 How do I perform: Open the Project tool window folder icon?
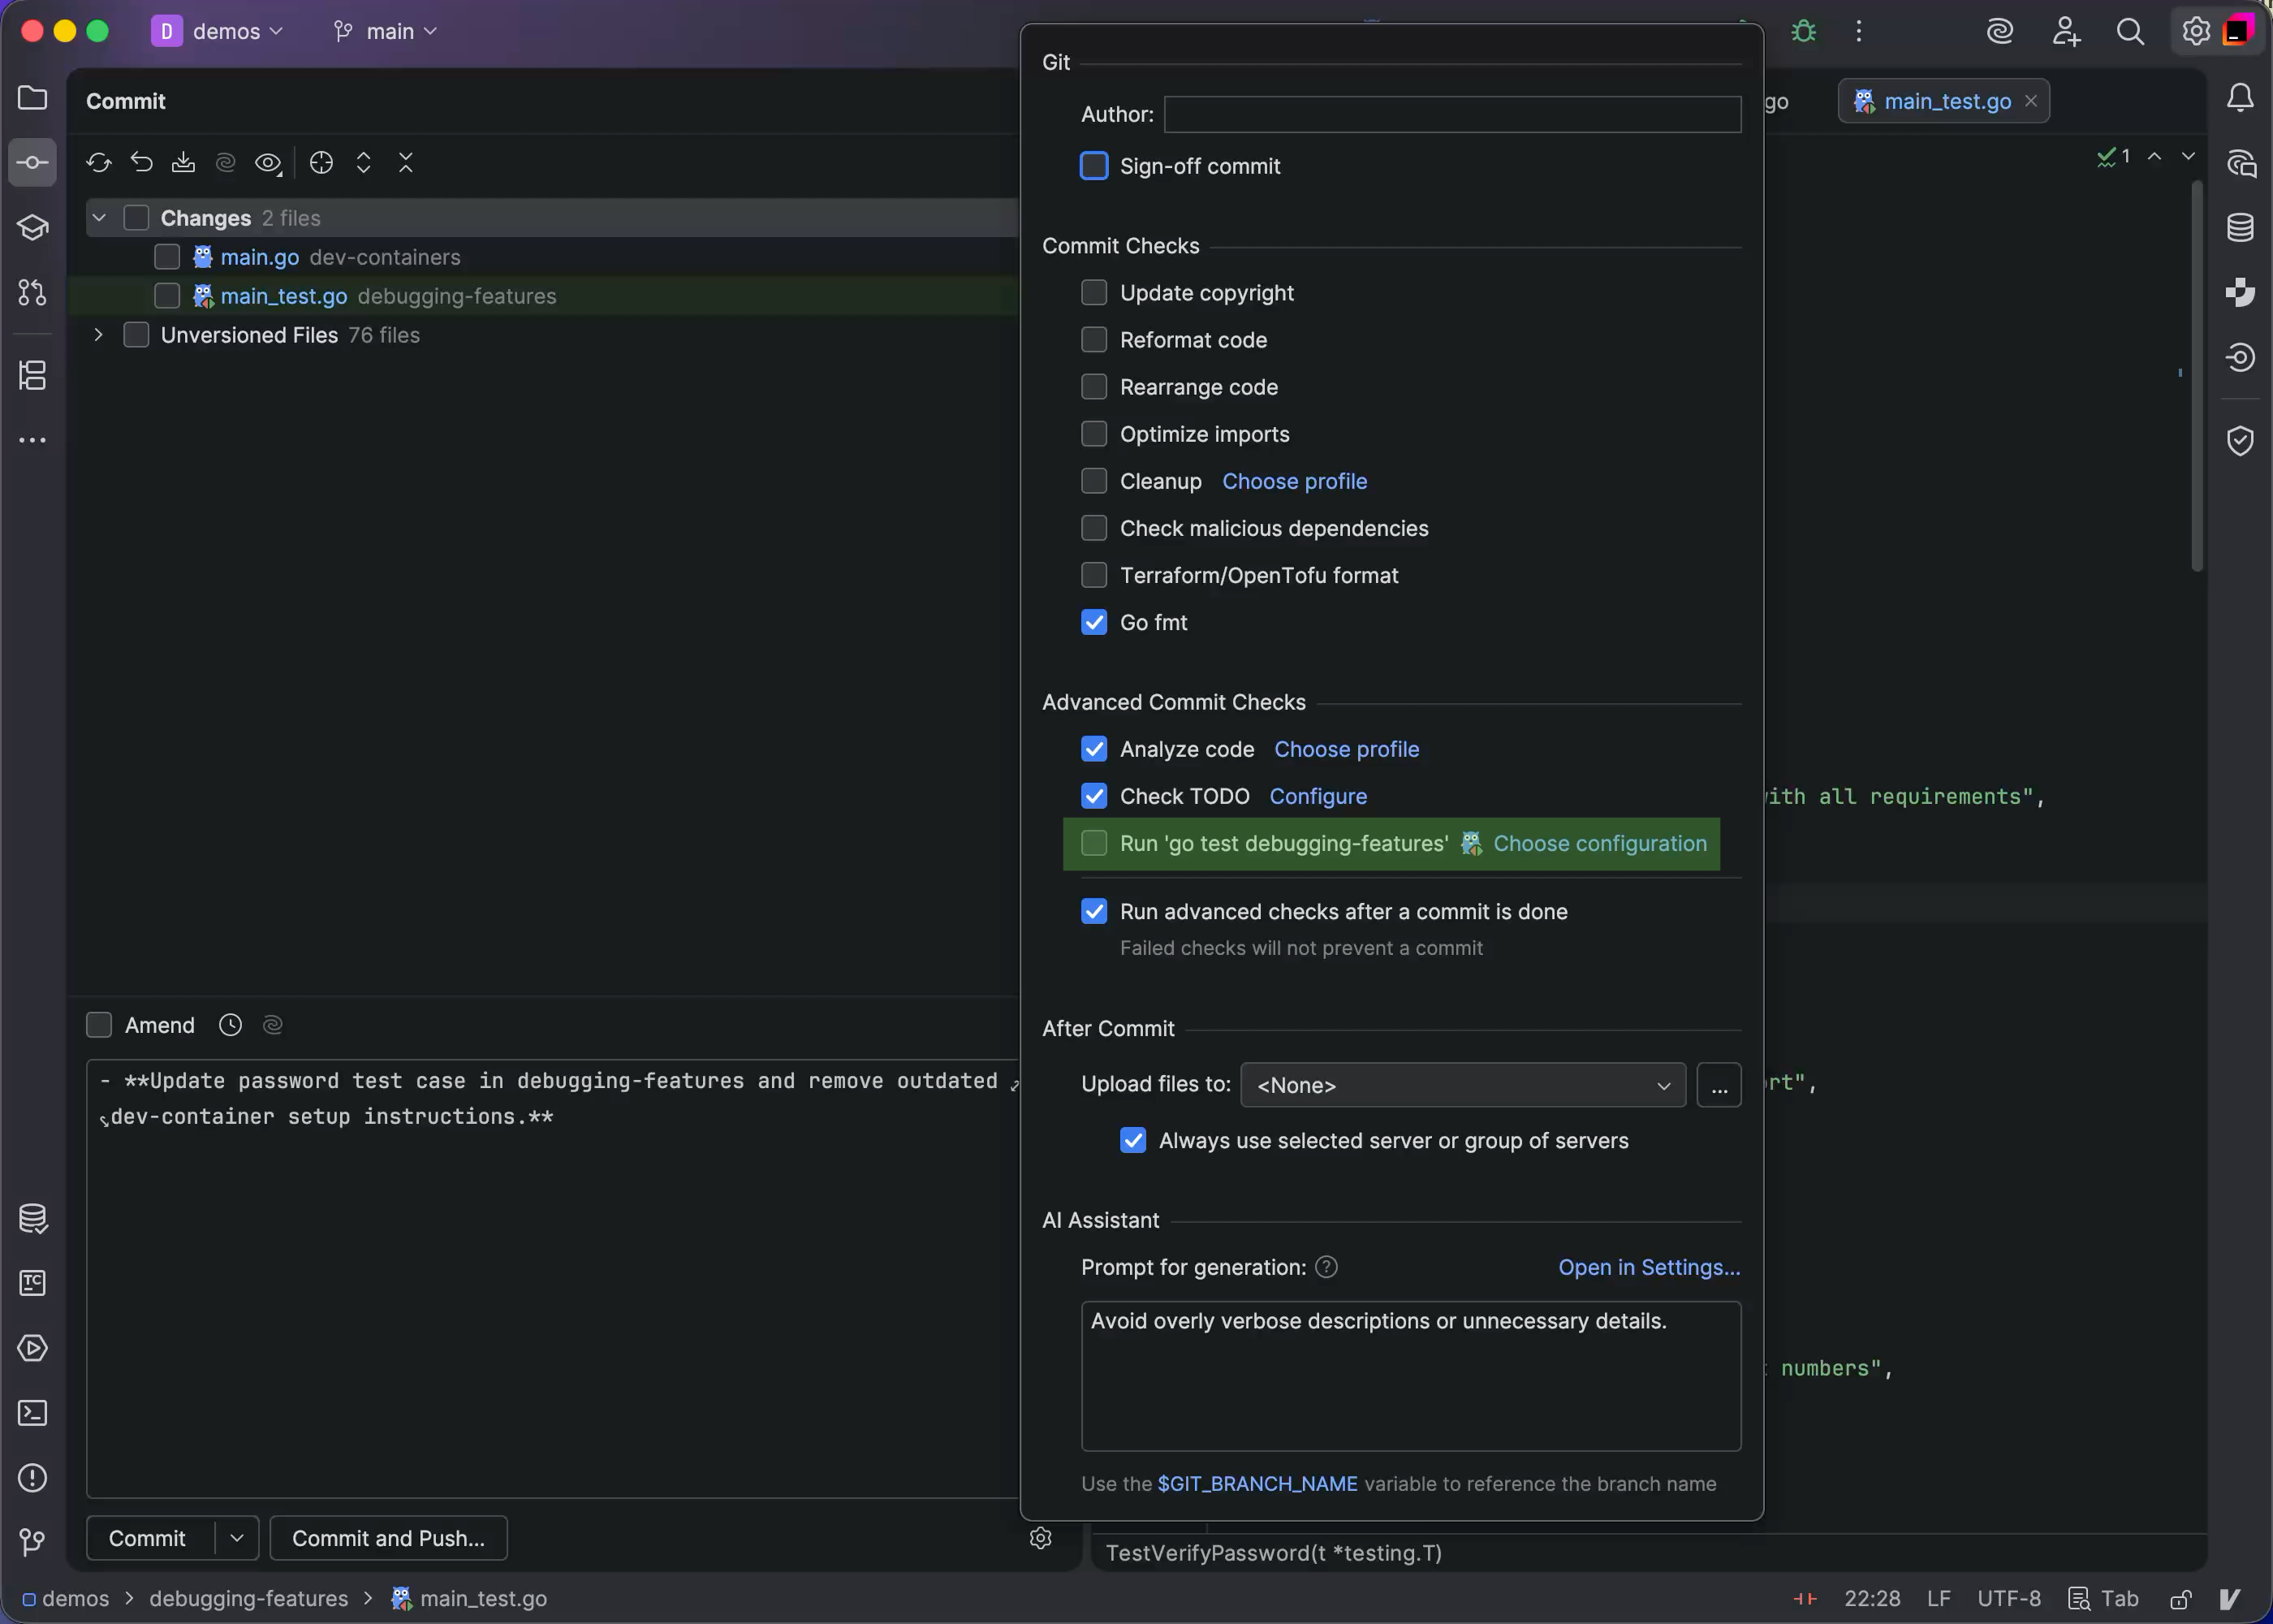[32, 97]
